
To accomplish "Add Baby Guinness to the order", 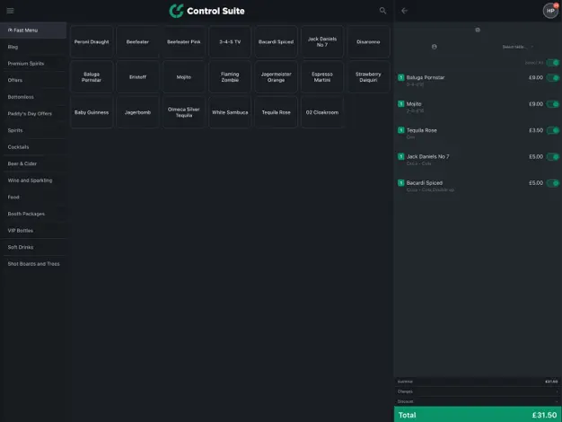I will 92,112.
